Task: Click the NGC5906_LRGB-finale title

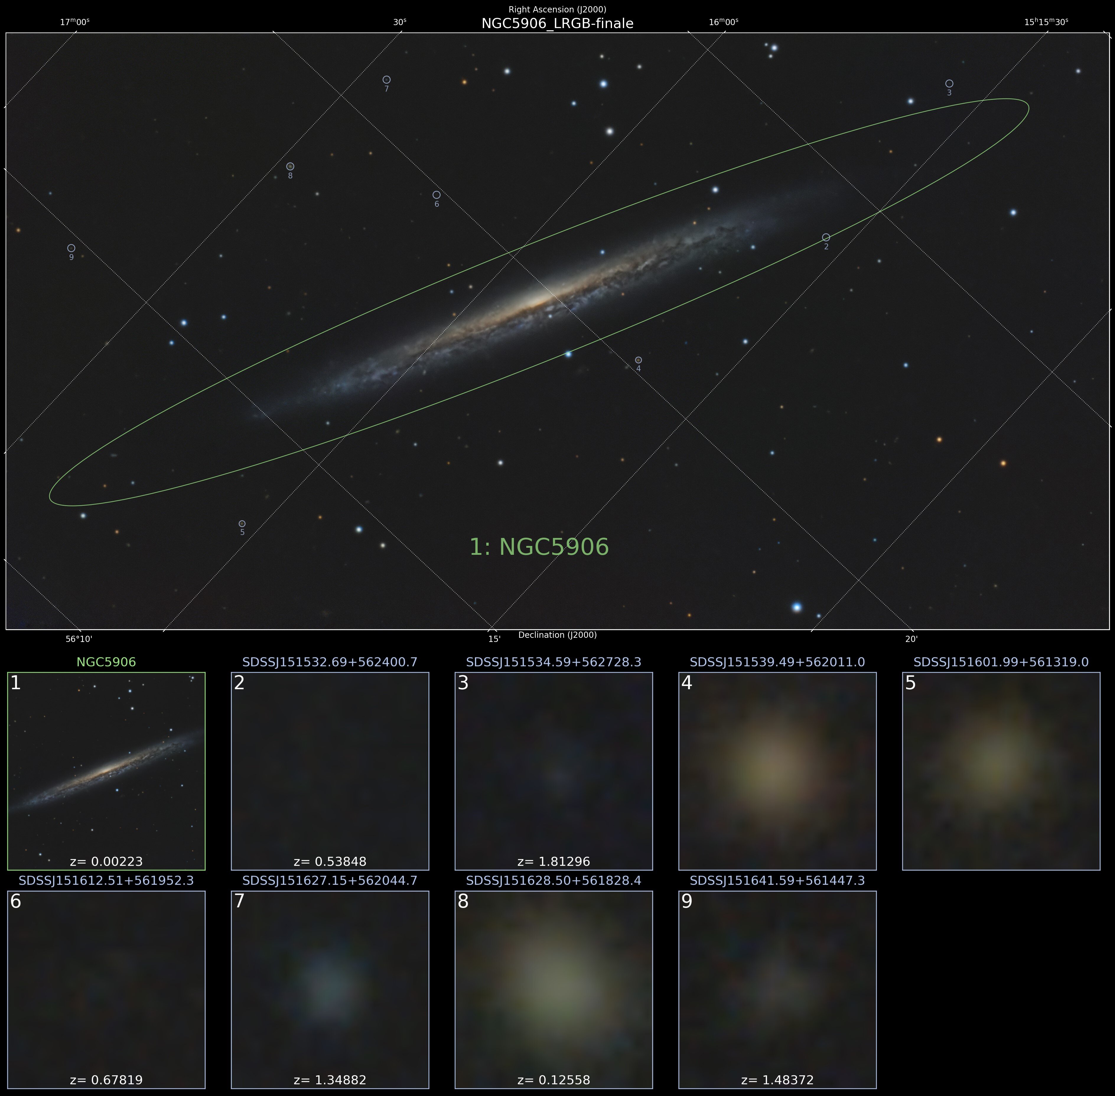Action: [557, 24]
